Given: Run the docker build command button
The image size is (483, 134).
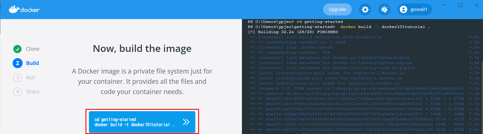Looking at the screenshot, I should (x=142, y=122).
